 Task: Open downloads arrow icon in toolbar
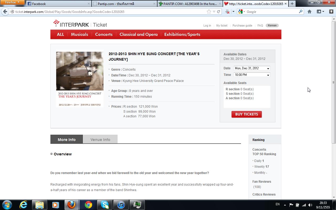tap(331, 12)
